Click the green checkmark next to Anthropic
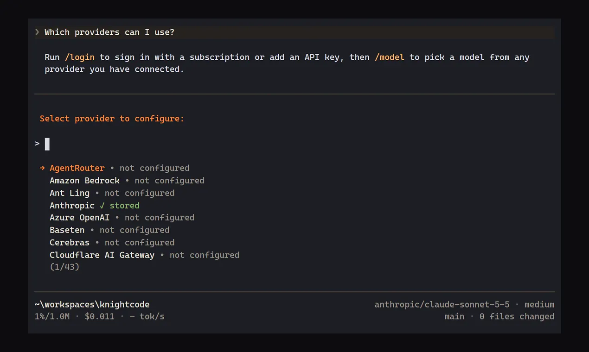The image size is (589, 352). coord(102,206)
